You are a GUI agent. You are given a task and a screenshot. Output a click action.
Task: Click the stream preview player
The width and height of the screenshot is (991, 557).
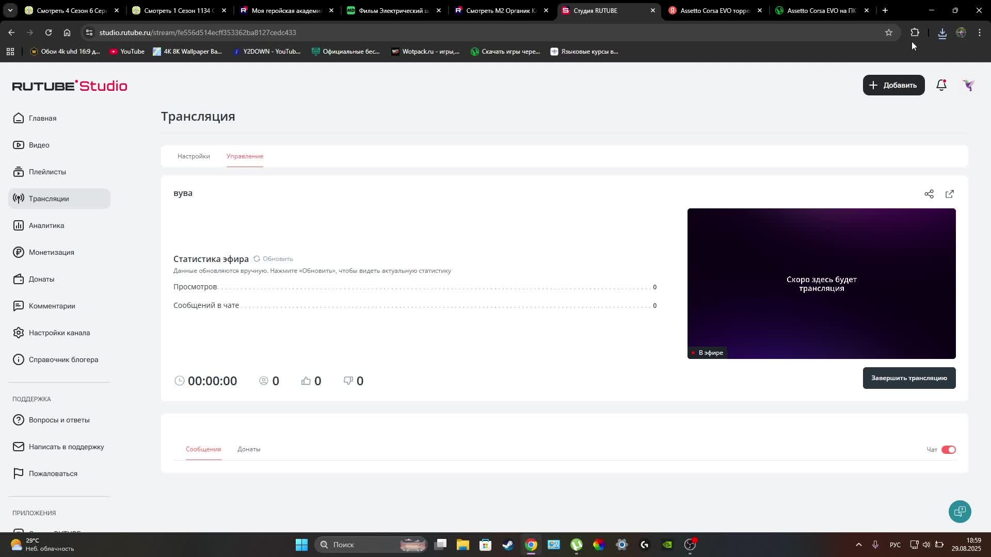[x=821, y=284]
